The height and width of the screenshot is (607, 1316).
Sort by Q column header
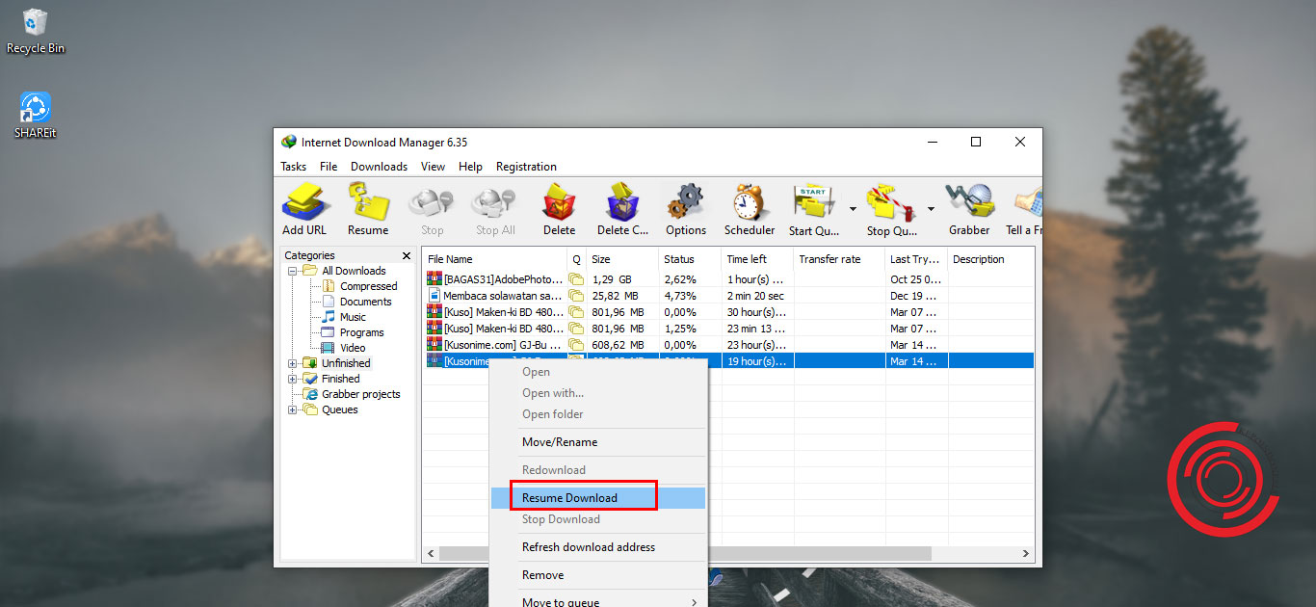click(x=577, y=259)
